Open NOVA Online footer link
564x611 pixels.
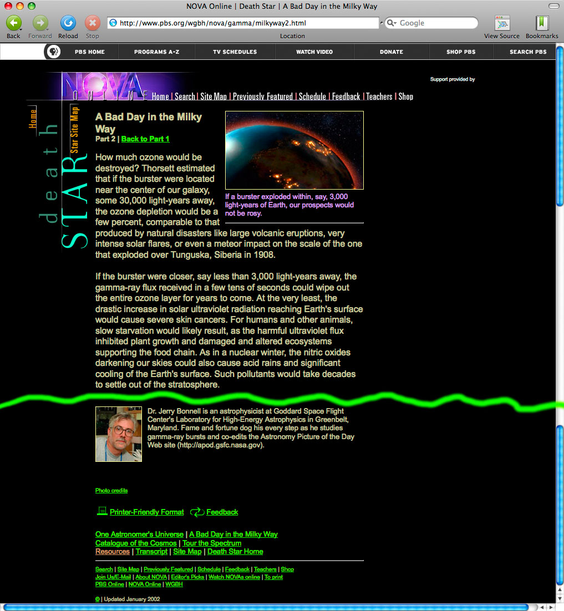tap(145, 584)
